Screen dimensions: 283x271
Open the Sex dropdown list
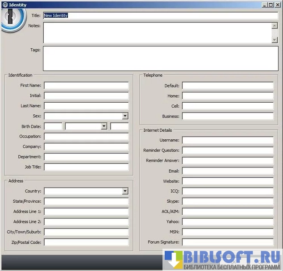[x=125, y=116]
